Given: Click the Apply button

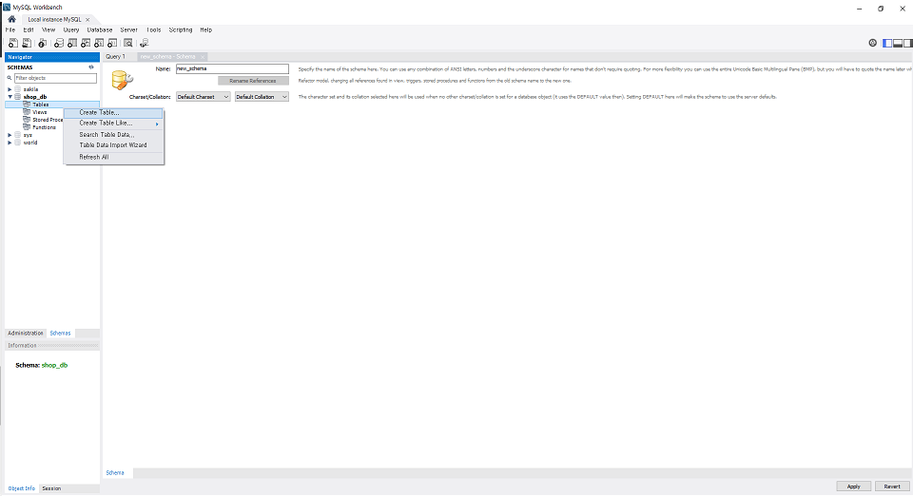Looking at the screenshot, I should coord(854,486).
